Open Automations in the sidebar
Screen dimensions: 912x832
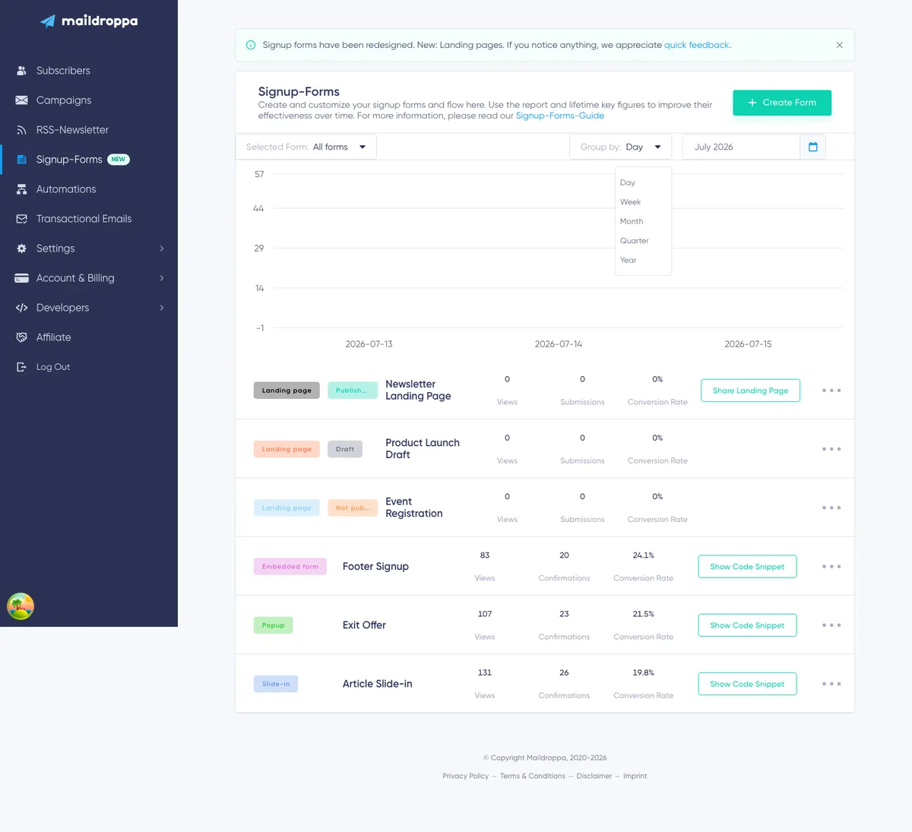(x=66, y=189)
